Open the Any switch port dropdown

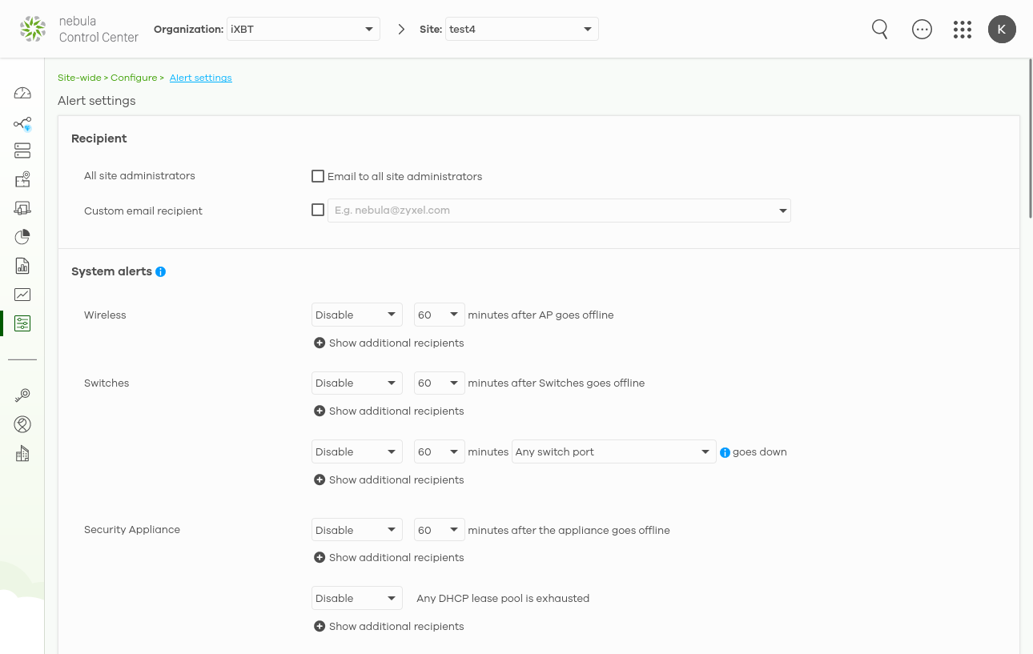[613, 452]
